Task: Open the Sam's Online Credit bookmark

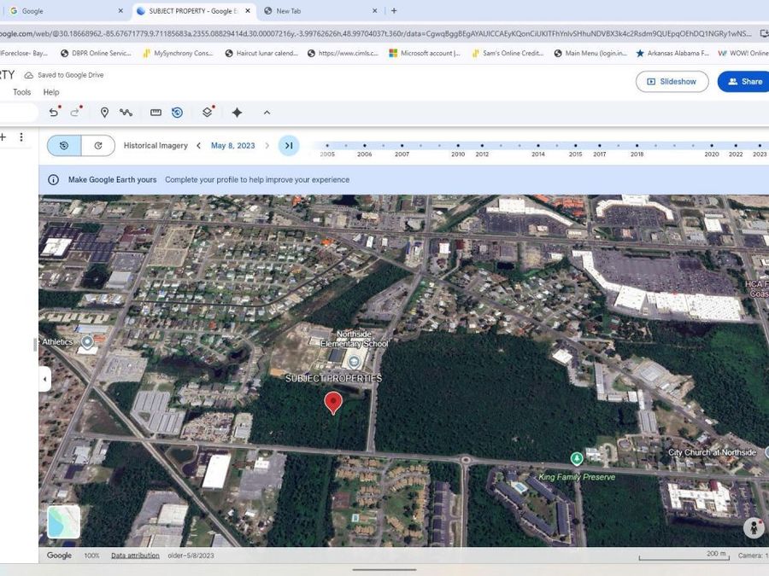Action: 508,53
